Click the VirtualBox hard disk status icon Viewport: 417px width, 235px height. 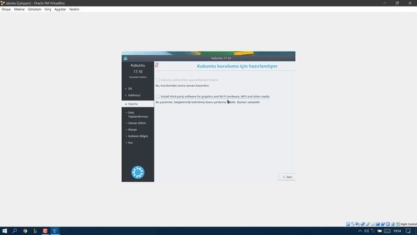(348, 224)
